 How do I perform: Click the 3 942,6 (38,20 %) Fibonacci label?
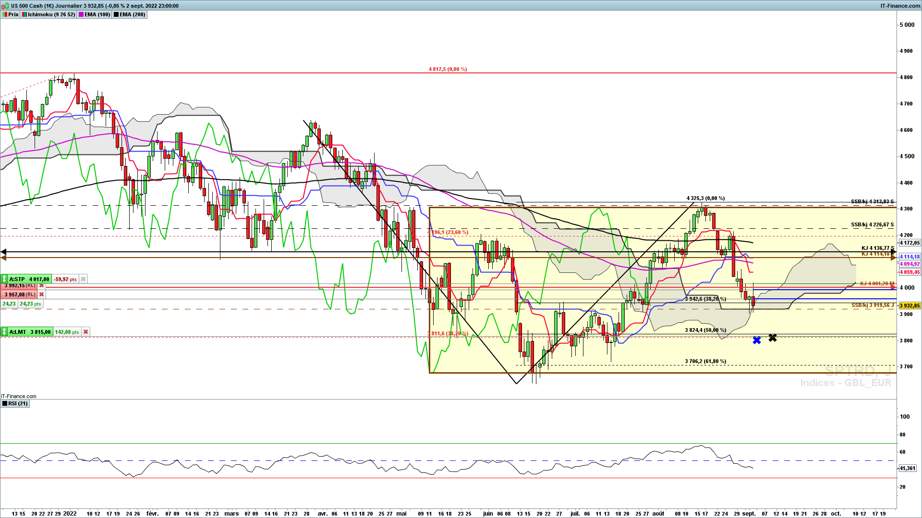pyautogui.click(x=705, y=299)
